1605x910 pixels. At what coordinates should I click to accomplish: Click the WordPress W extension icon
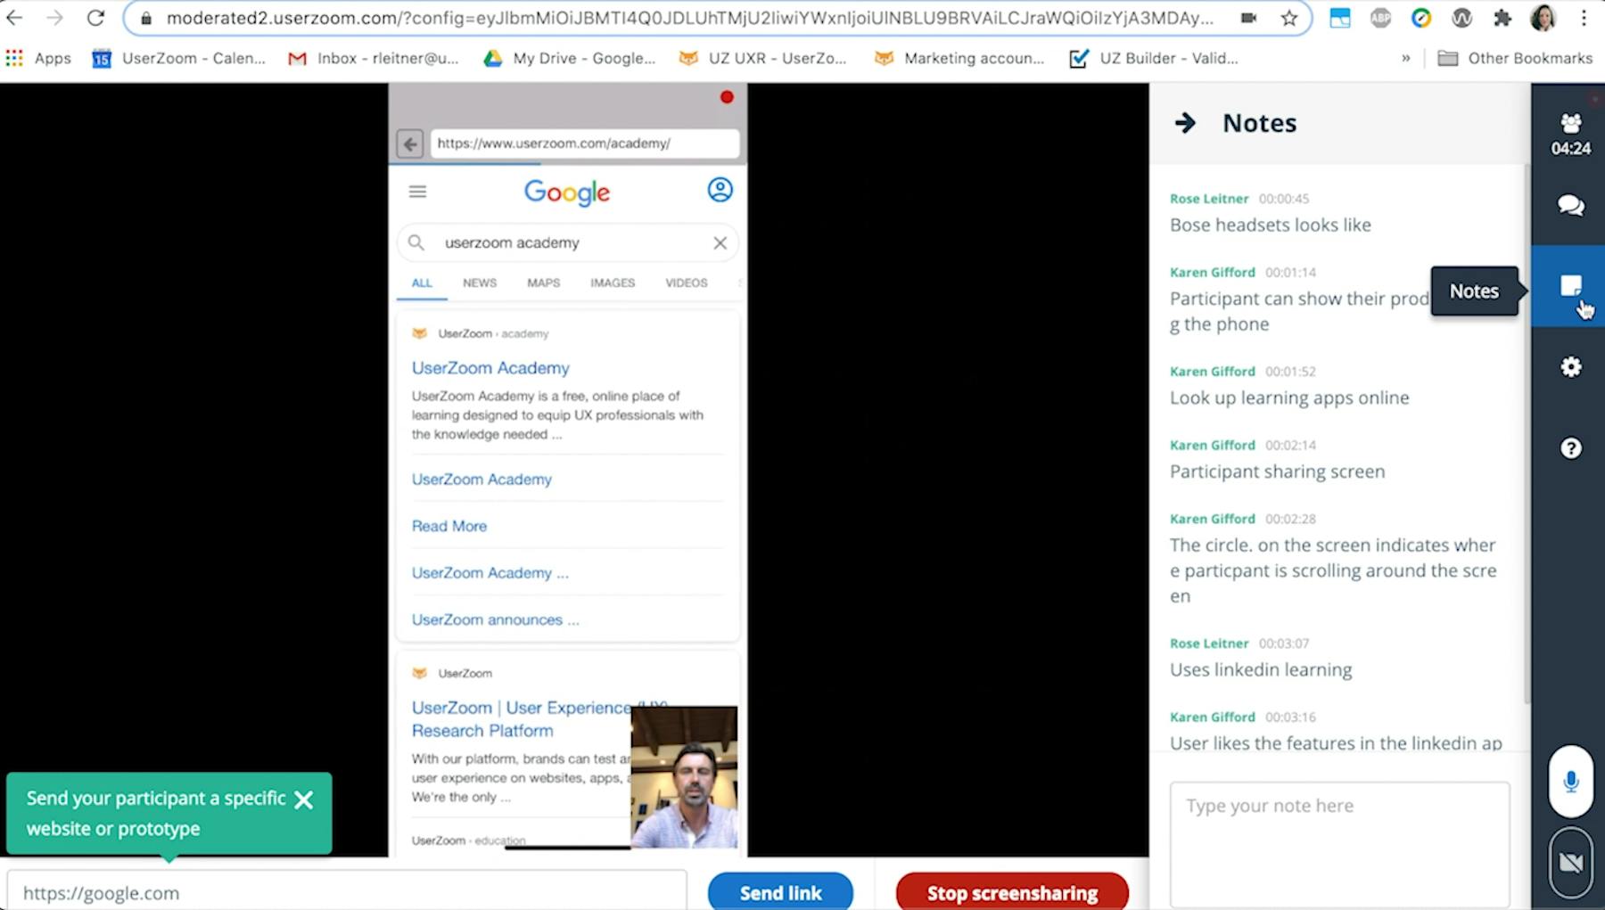tap(1461, 18)
